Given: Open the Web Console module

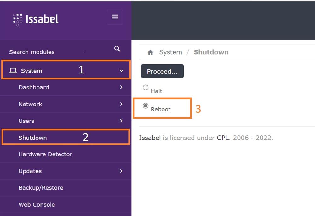Looking at the screenshot, I should 37,204.
